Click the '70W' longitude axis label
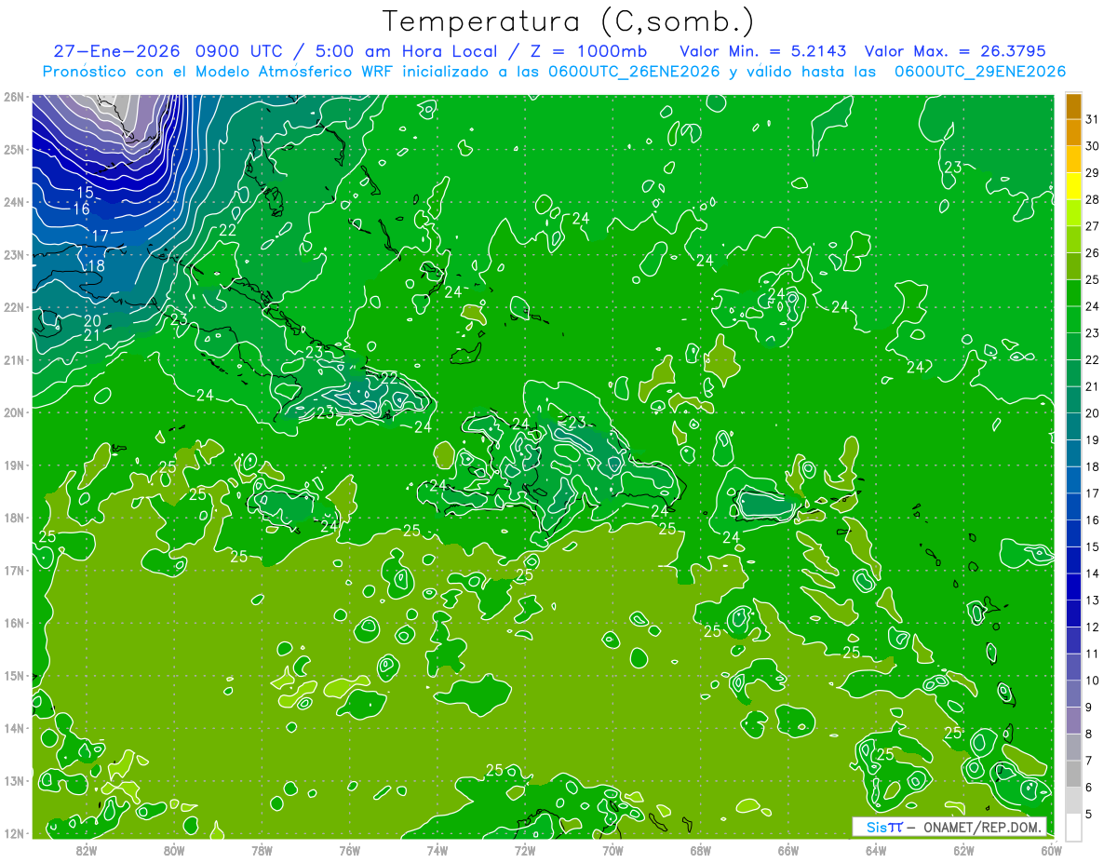This screenshot has width=1117, height=863. click(612, 850)
